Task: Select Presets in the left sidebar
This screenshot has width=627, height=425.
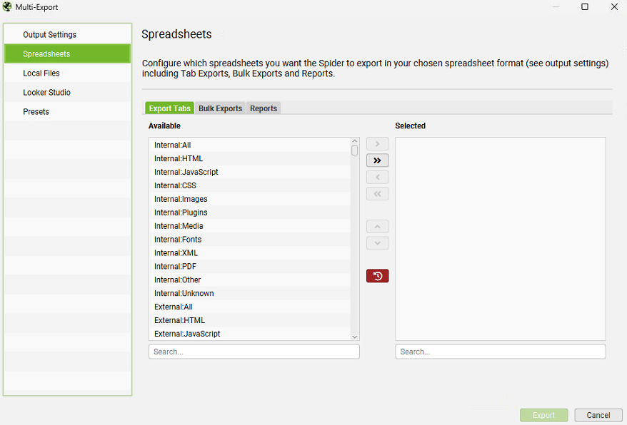Action: tap(36, 112)
